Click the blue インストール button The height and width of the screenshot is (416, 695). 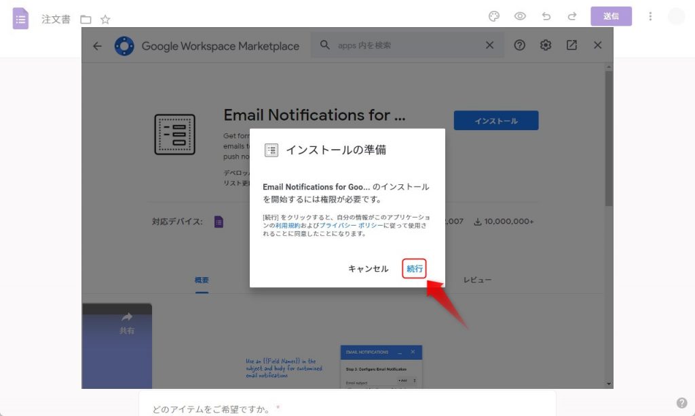[x=496, y=121]
